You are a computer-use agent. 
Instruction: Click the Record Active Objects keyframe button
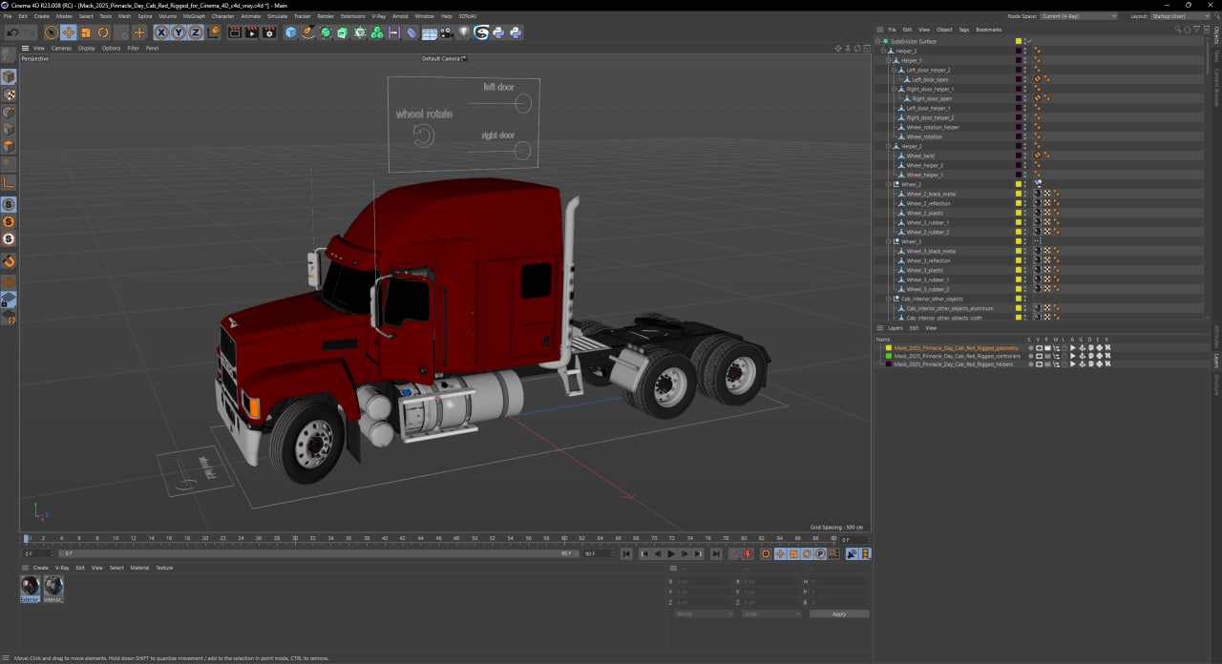[734, 553]
